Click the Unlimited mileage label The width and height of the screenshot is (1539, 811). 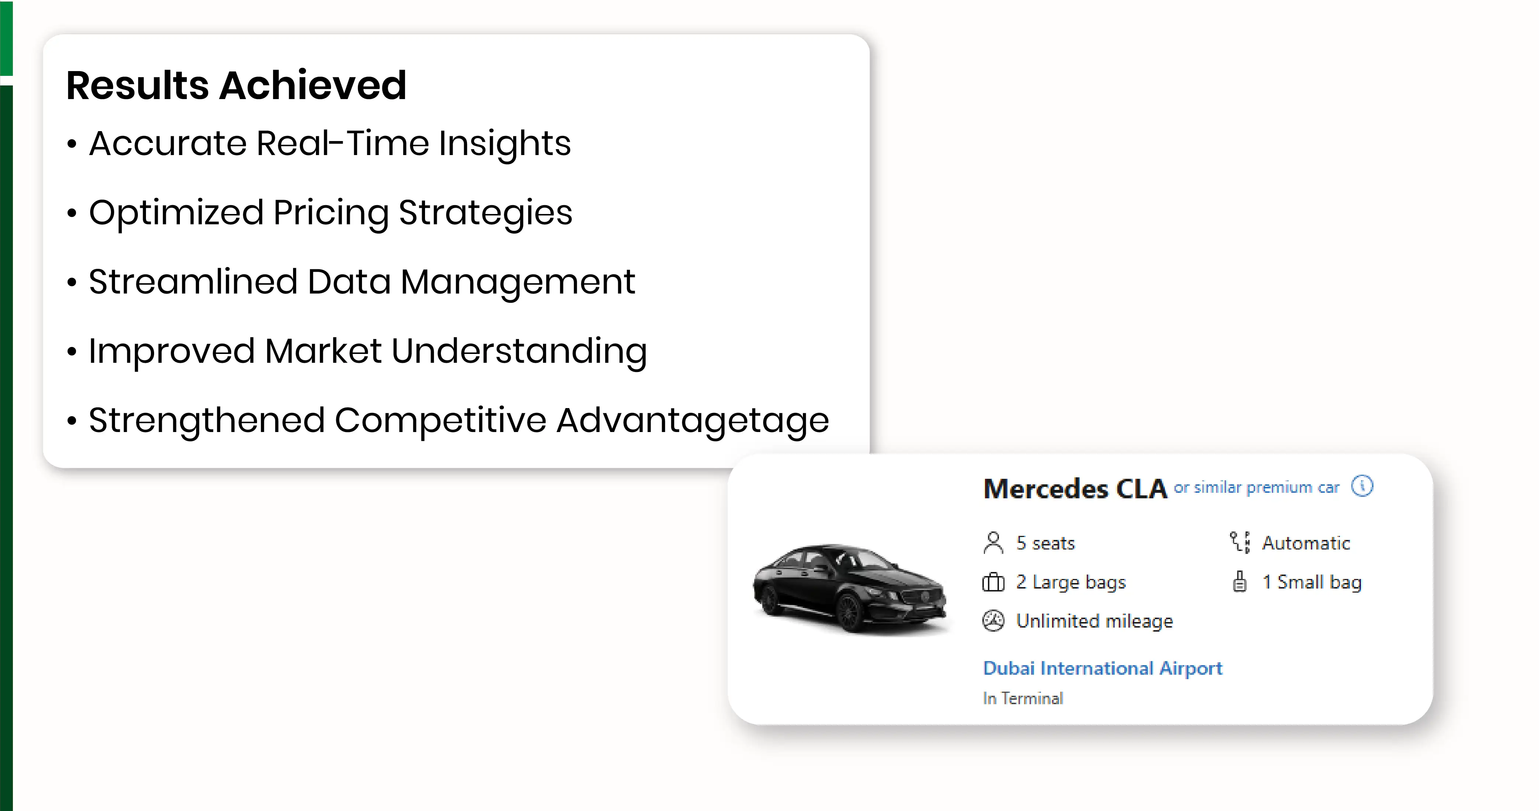(1094, 621)
